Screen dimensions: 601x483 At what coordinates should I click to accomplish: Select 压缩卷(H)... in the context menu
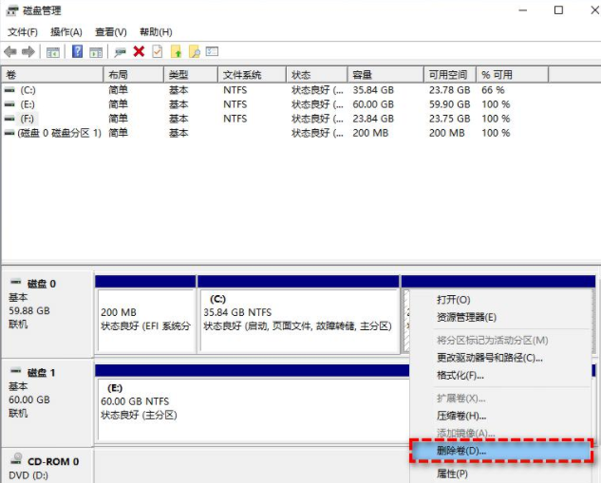click(x=500, y=416)
